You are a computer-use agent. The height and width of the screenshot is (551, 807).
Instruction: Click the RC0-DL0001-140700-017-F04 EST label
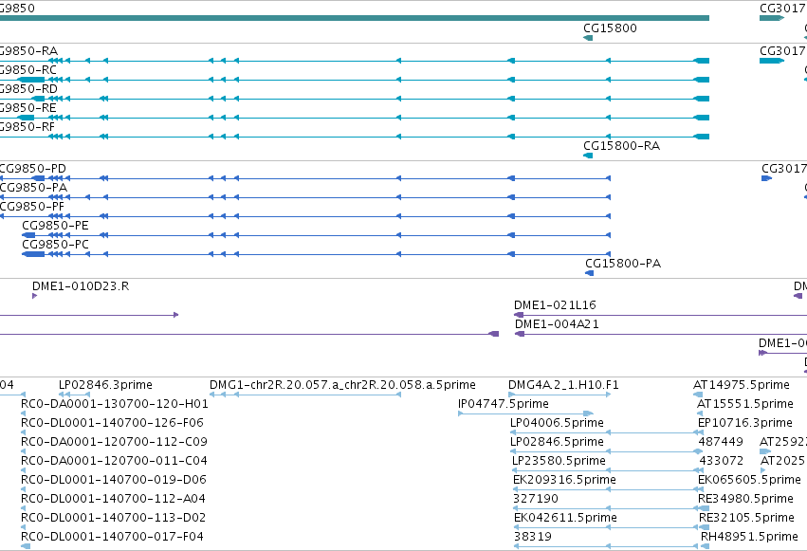click(x=112, y=537)
